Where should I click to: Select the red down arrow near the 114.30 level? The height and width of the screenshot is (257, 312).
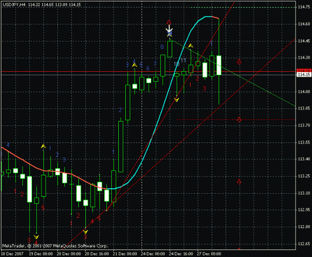coord(239,62)
